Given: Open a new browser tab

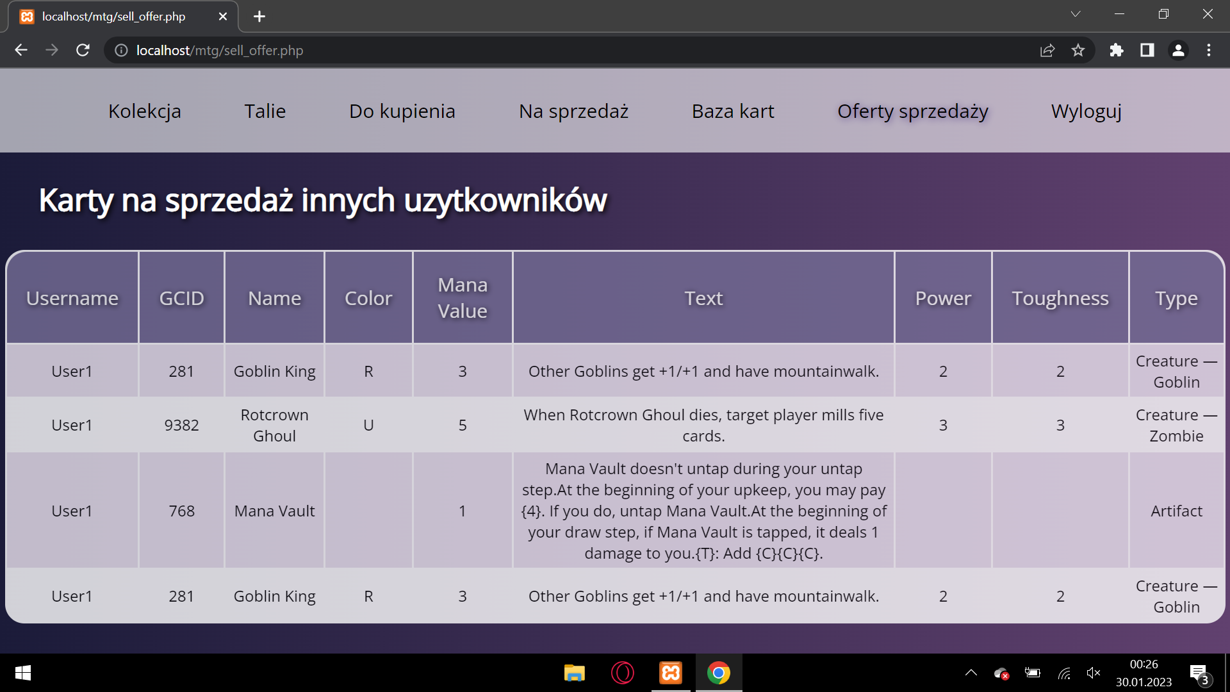Looking at the screenshot, I should click(259, 17).
